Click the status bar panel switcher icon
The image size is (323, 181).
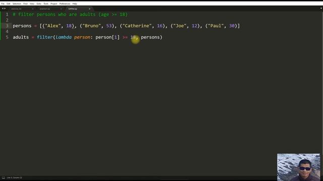4,177
